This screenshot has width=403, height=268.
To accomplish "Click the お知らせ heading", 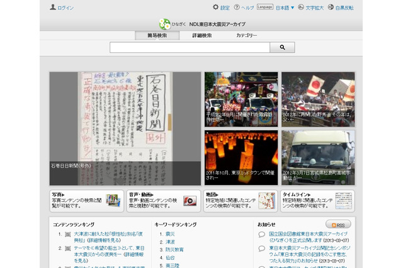I will pos(266,225).
